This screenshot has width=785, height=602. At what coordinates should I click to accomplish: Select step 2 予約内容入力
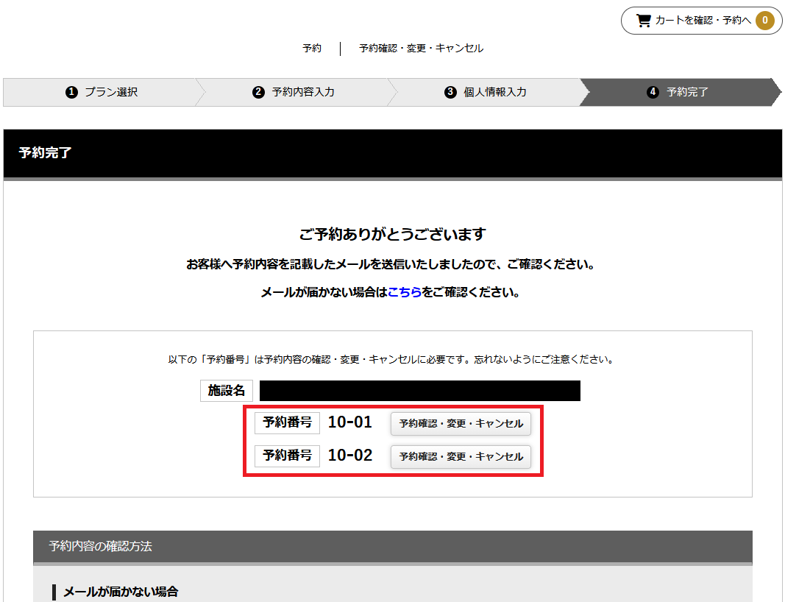(x=294, y=92)
